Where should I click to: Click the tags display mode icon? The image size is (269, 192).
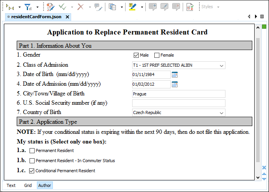(10, 7)
